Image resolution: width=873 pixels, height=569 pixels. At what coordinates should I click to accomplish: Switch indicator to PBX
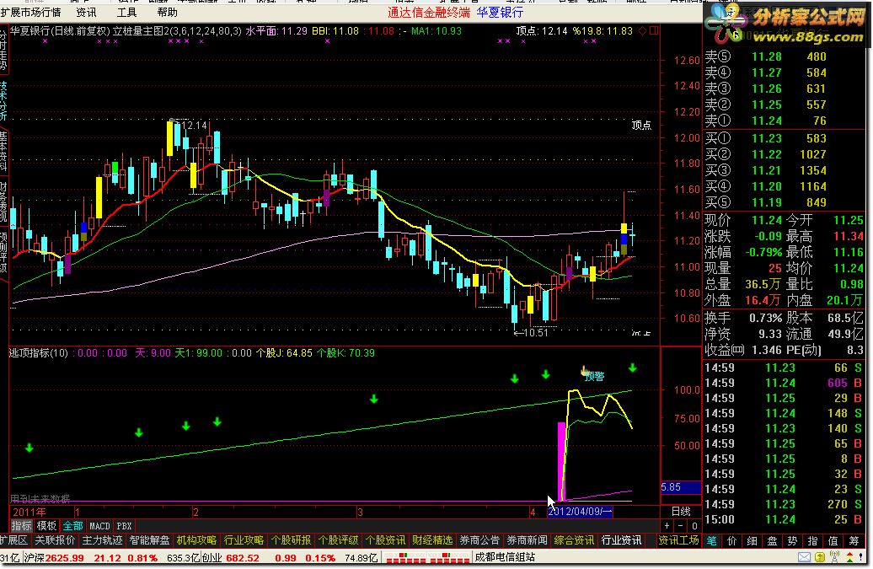[124, 526]
